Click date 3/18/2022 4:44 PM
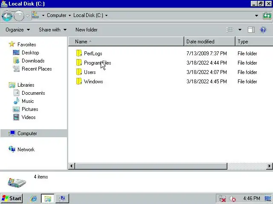 (x=206, y=63)
